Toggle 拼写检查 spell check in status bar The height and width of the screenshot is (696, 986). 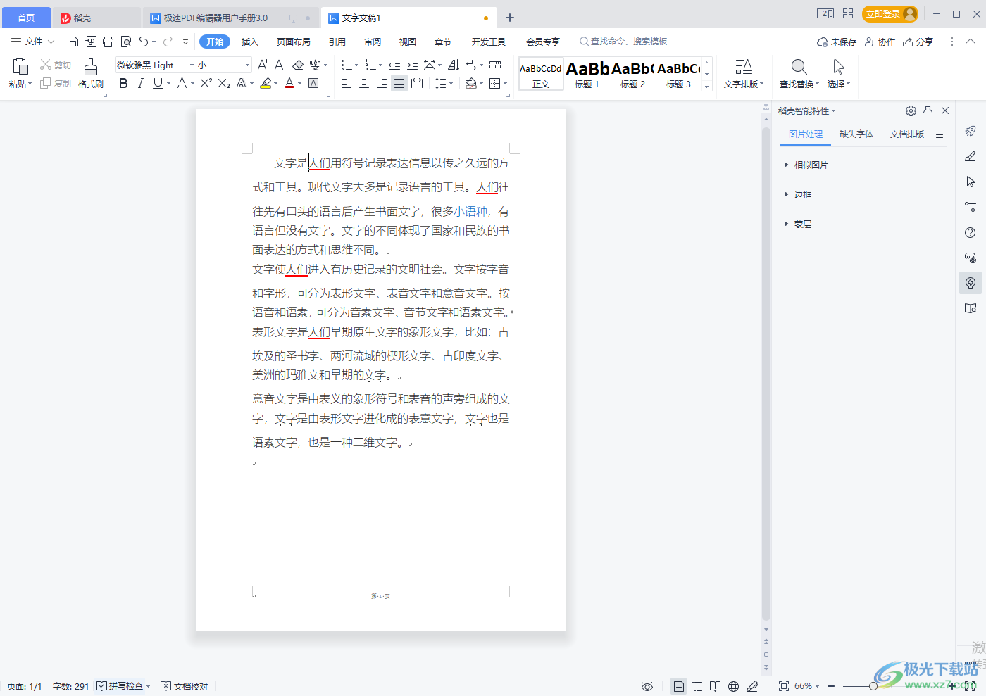(120, 686)
